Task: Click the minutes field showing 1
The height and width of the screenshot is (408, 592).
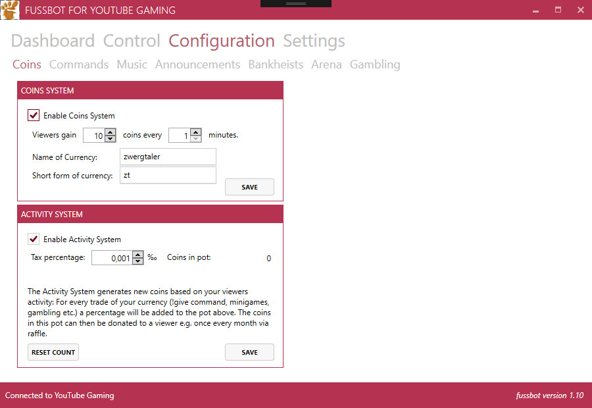Action: 180,136
